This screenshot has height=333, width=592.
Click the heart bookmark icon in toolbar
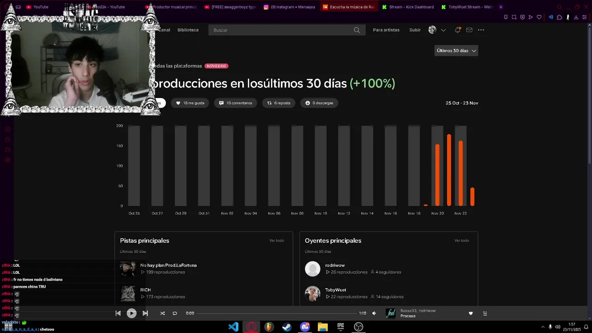(x=539, y=17)
